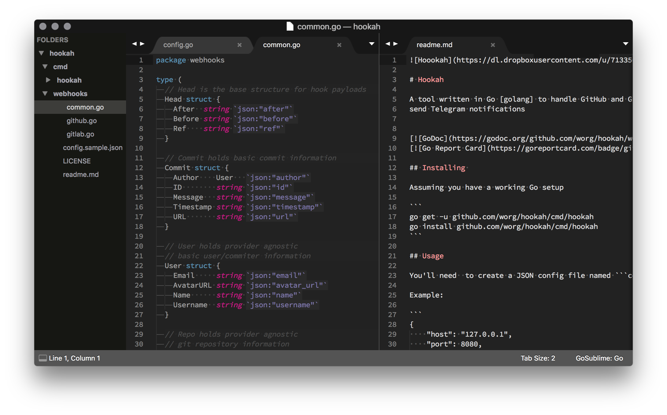667x415 pixels.
Task: Click line number 1 in common.go gutter
Action: pyautogui.click(x=141, y=60)
